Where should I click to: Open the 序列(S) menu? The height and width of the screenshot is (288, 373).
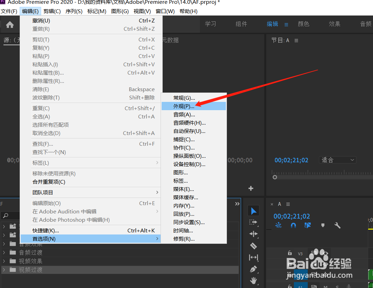tap(74, 11)
